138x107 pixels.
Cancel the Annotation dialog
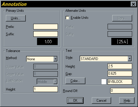coord(101,101)
